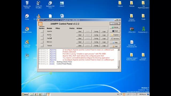Screen dimensions: 171x96
Task: Open the Inicio start menu
Action: pos(25,94)
